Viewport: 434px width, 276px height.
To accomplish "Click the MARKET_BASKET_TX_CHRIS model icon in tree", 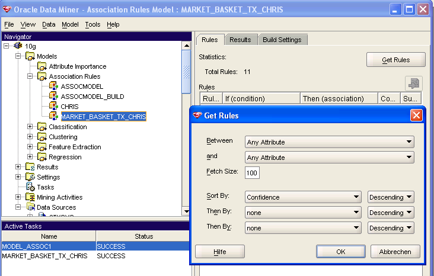I will coord(54,116).
